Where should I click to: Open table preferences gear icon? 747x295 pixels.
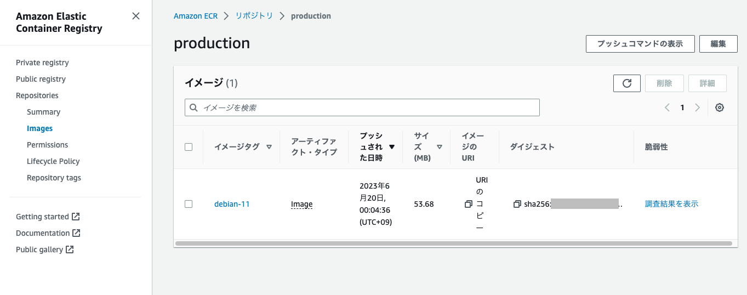tap(720, 107)
